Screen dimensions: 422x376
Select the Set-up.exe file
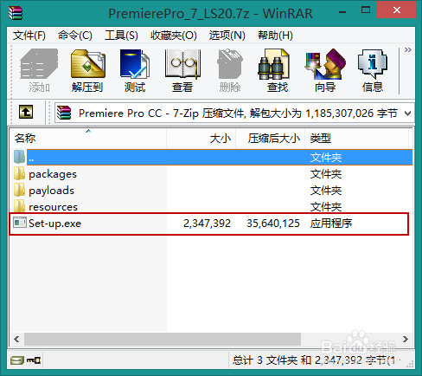pyautogui.click(x=54, y=224)
